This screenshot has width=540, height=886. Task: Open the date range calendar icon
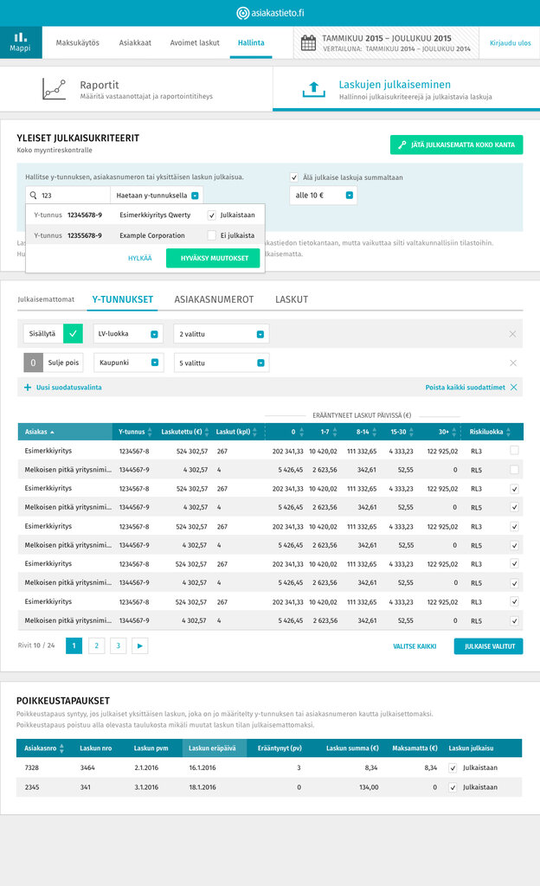click(308, 42)
